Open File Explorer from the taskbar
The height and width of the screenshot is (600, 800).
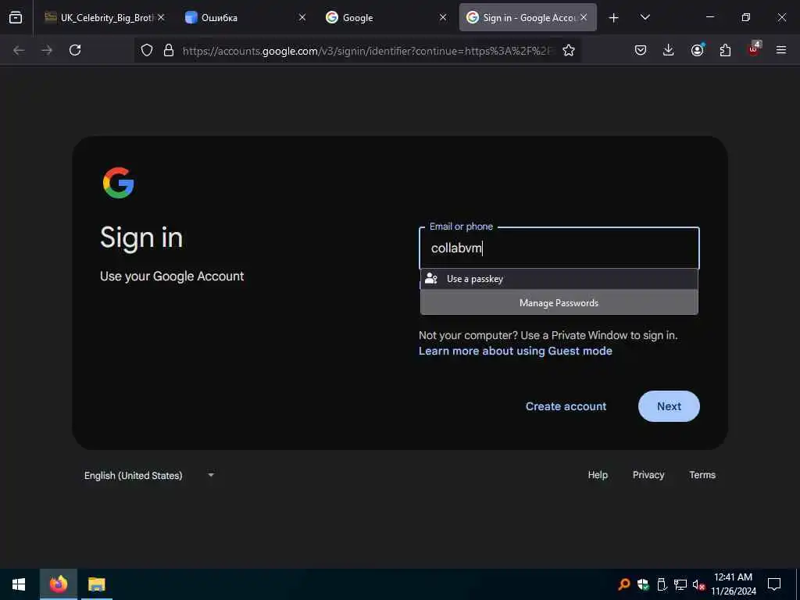point(96,584)
